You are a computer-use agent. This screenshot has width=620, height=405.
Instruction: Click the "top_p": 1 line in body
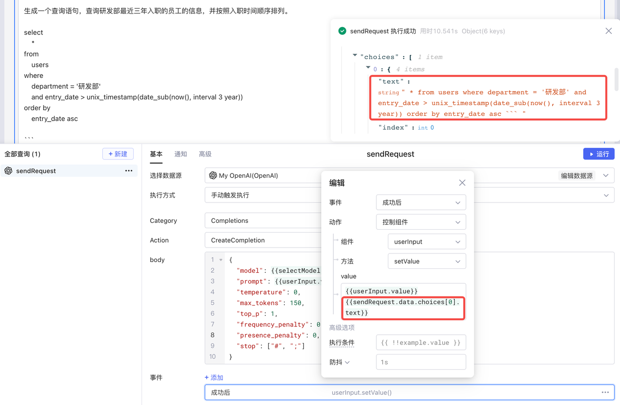(257, 313)
